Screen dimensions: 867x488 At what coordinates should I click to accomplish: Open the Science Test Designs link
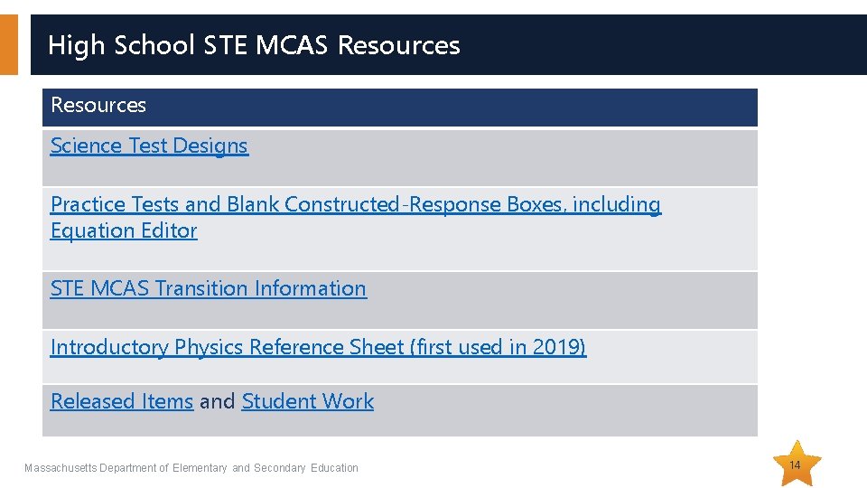[x=149, y=145]
